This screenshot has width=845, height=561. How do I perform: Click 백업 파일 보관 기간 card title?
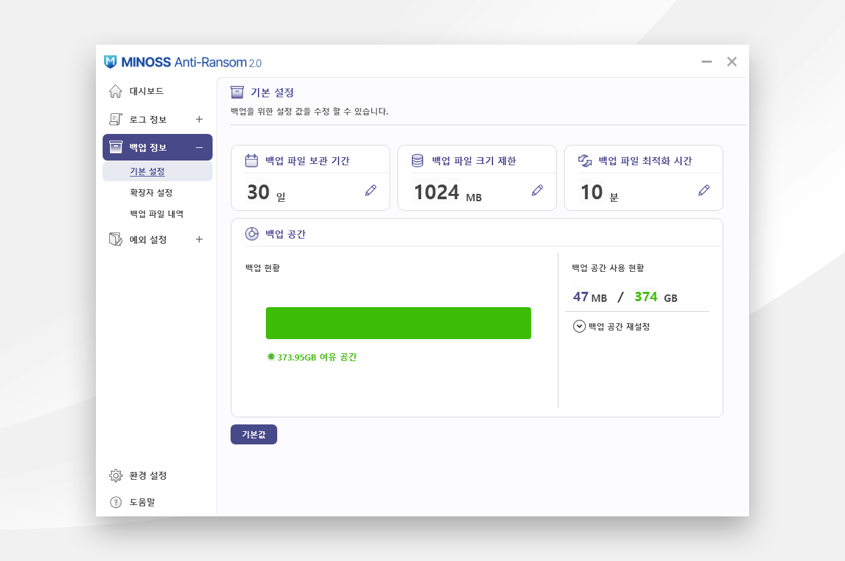307,161
